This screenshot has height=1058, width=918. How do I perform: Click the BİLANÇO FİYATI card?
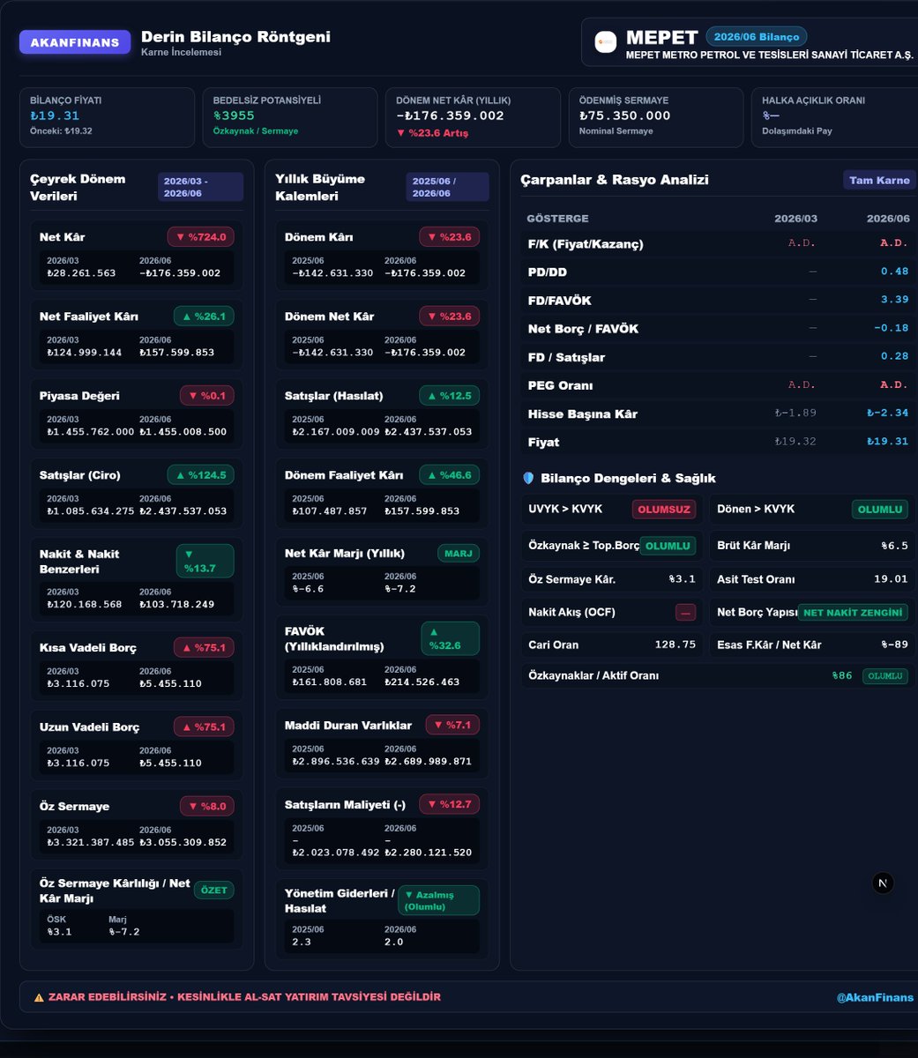coord(108,117)
